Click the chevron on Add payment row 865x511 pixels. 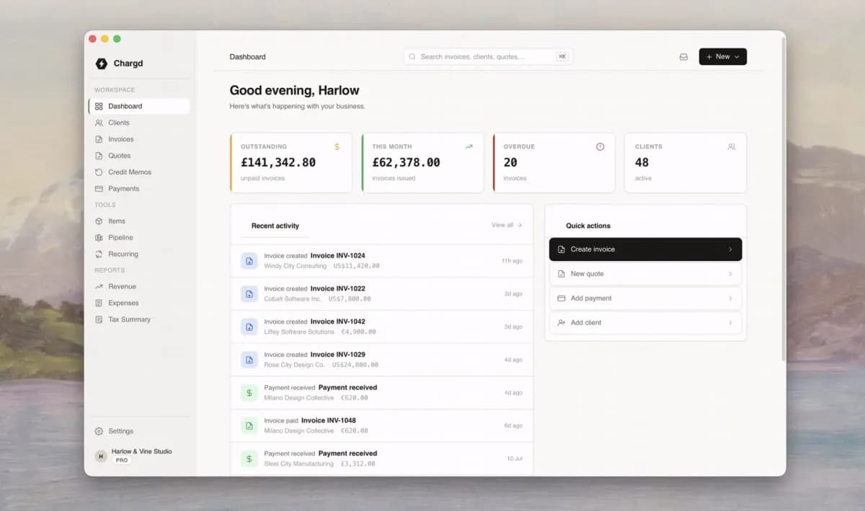(x=730, y=298)
